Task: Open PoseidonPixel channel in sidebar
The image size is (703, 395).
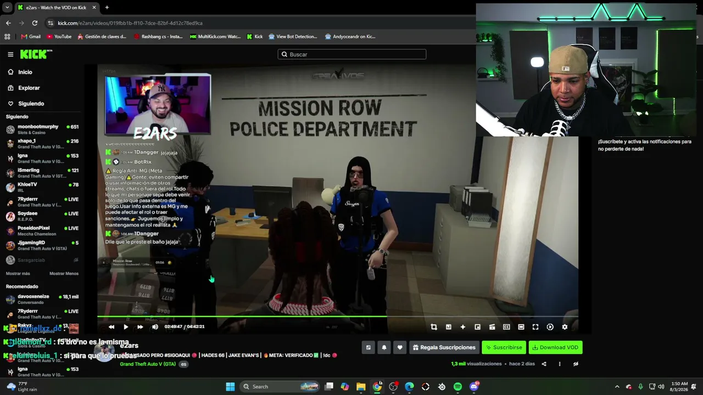Action: tap(42, 230)
